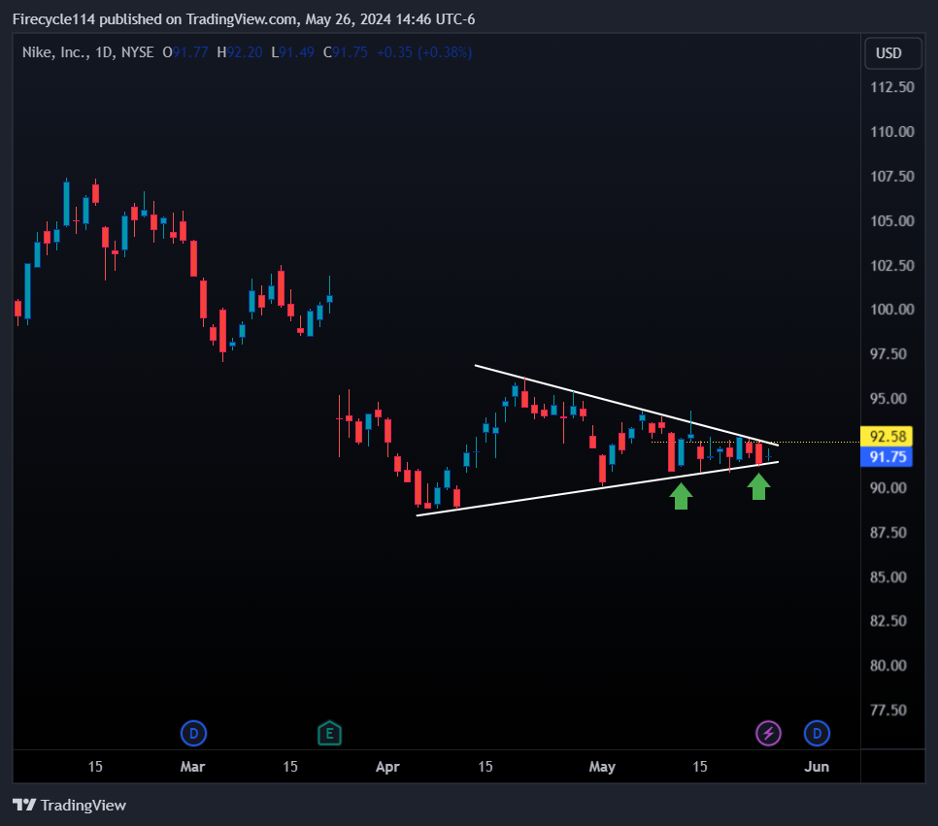Click the Firecycle114 published header text

[244, 19]
